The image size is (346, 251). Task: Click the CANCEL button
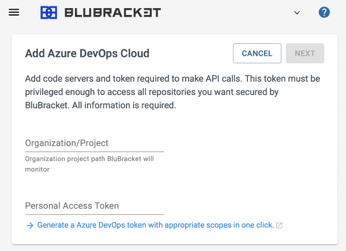pyautogui.click(x=257, y=54)
